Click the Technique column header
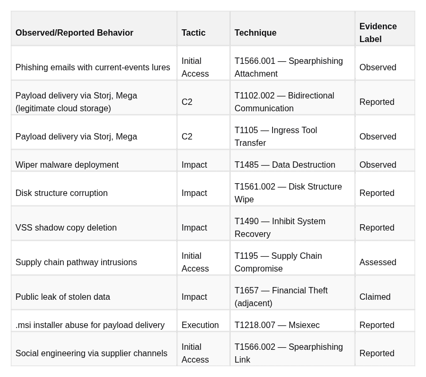The height and width of the screenshot is (377, 426). pyautogui.click(x=292, y=29)
